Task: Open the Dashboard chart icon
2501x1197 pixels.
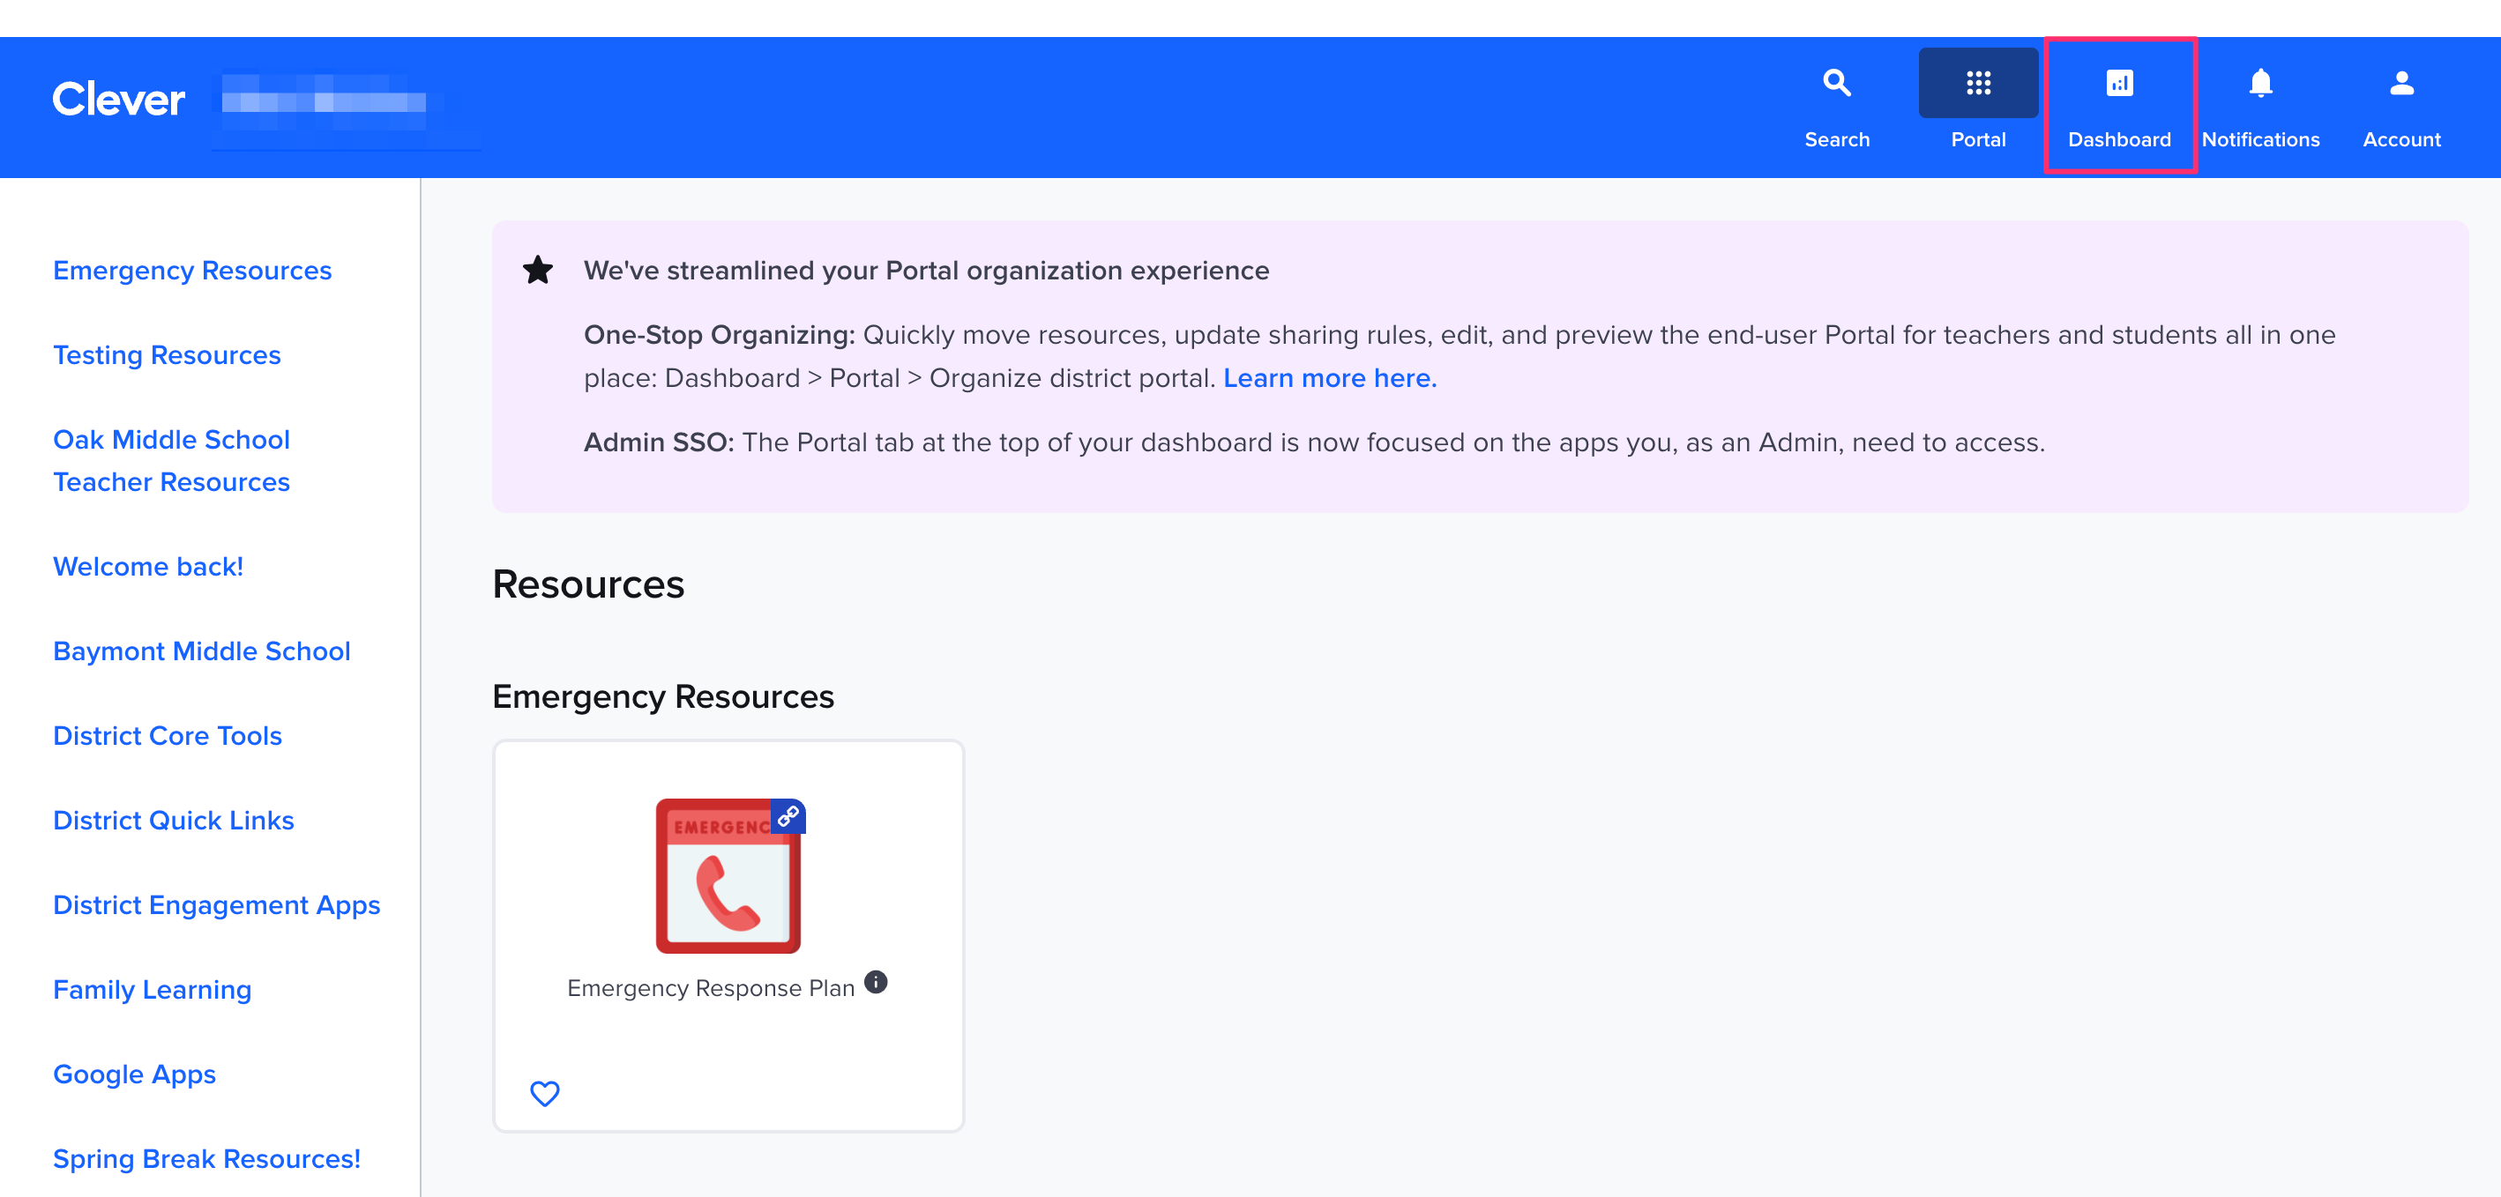Action: 2118,85
